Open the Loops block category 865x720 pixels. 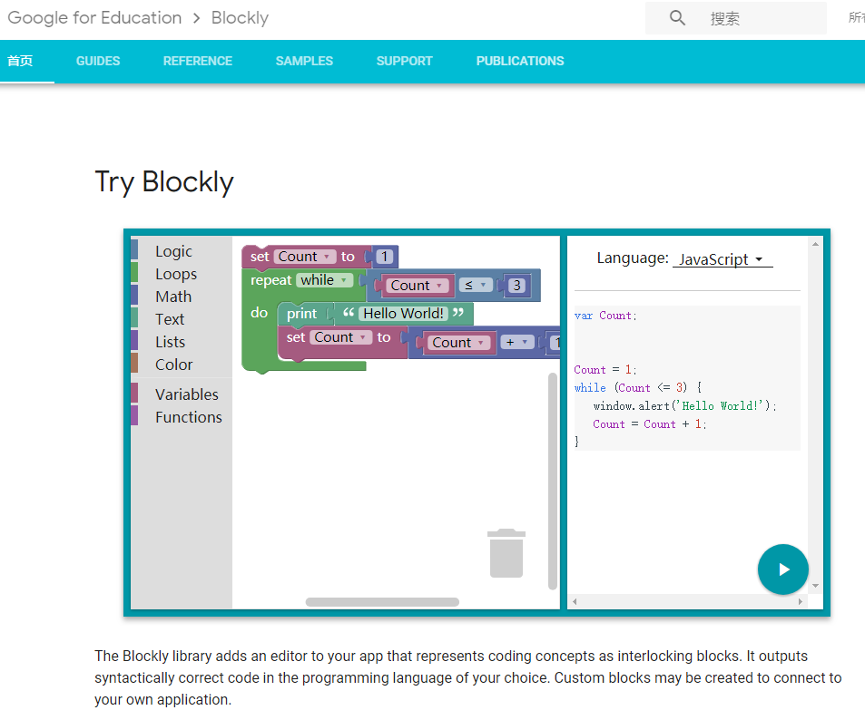pos(175,274)
